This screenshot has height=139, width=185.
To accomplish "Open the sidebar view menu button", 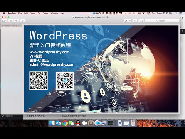I will click(4, 21).
